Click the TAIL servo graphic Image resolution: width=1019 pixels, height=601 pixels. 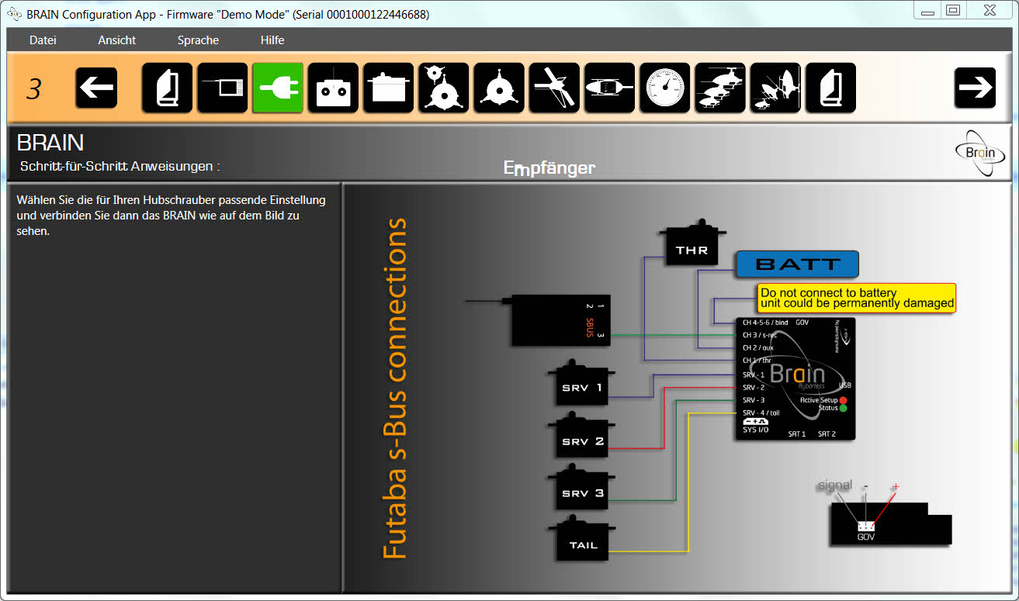[x=581, y=539]
